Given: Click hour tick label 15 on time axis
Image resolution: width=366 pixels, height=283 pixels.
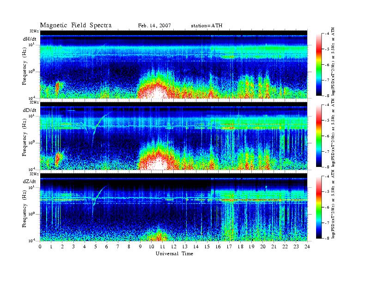Looking at the screenshot, I should click(x=207, y=246).
